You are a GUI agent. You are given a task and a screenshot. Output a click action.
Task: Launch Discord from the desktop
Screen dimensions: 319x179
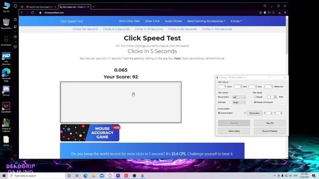click(6, 90)
